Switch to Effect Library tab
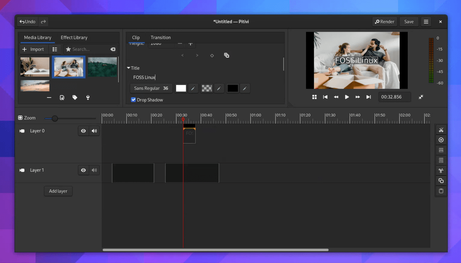 [x=74, y=38]
